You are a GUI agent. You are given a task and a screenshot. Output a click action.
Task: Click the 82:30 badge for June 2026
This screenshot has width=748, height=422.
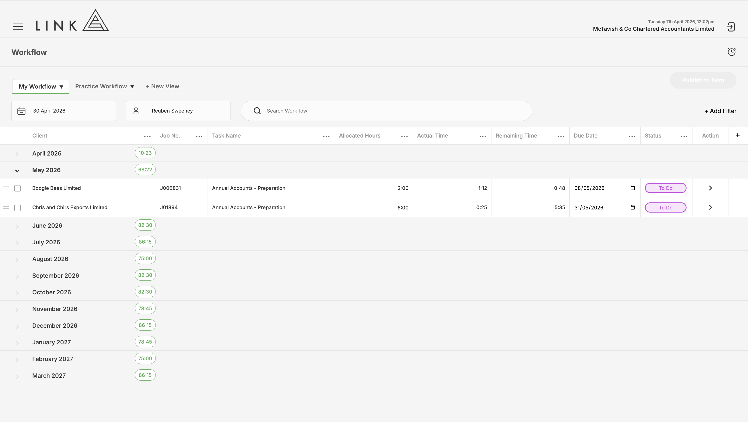click(145, 225)
